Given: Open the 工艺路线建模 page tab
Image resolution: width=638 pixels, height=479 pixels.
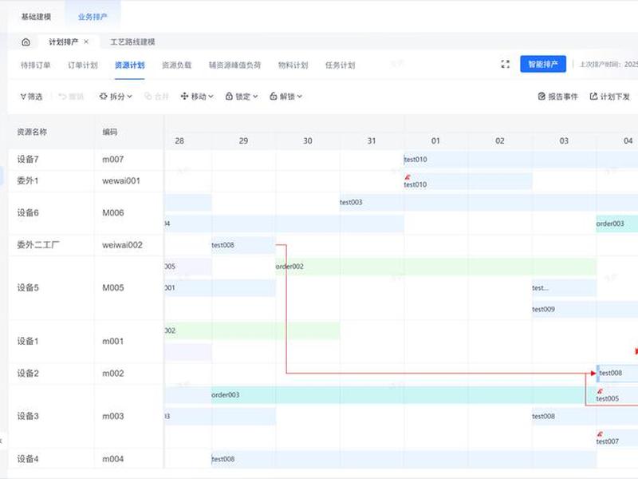Looking at the screenshot, I should tap(132, 42).
